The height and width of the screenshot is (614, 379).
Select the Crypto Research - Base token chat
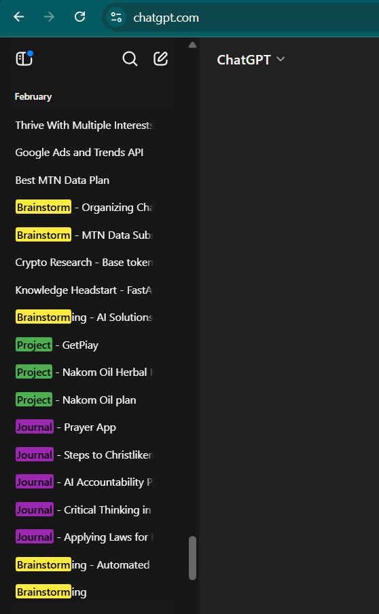coord(84,263)
